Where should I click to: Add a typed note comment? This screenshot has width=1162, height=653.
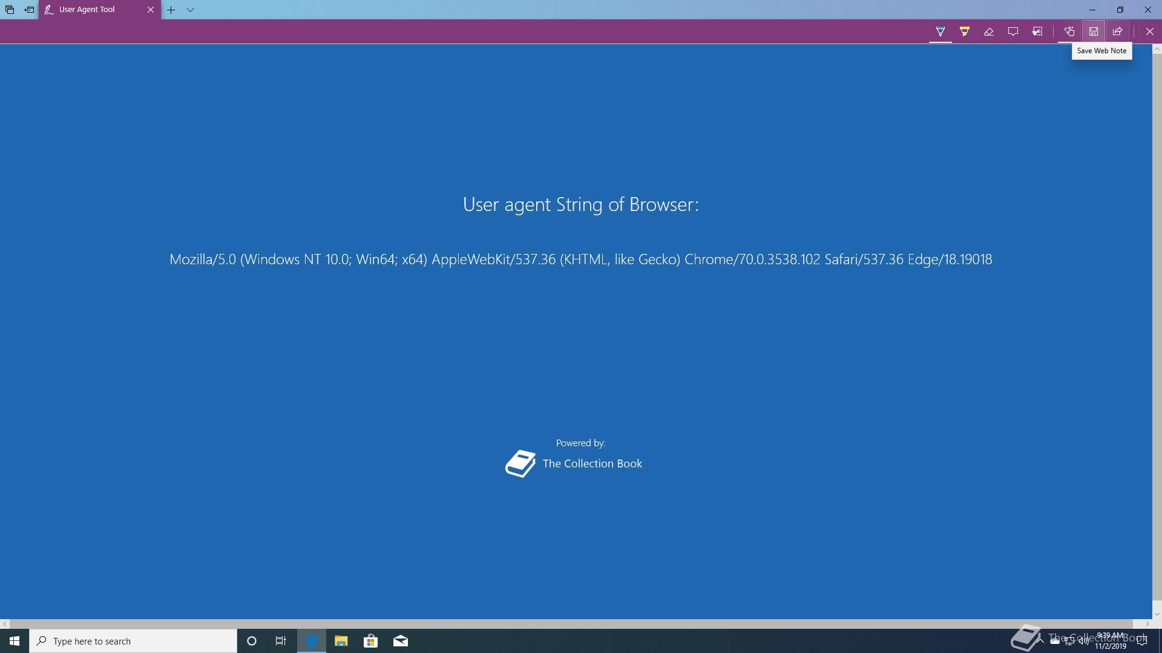[1013, 31]
